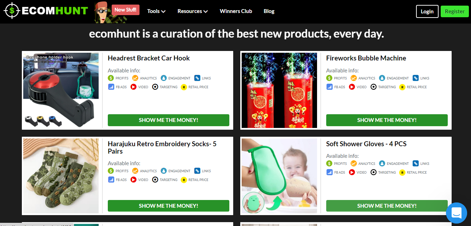Click the green Register button
Screen dimensions: 471x226
pyautogui.click(x=454, y=11)
